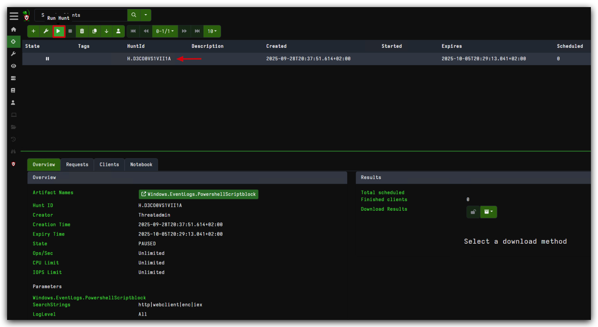The width and height of the screenshot is (598, 327).
Task: Open Server Artifacts icon in sidebar
Action: click(14, 78)
